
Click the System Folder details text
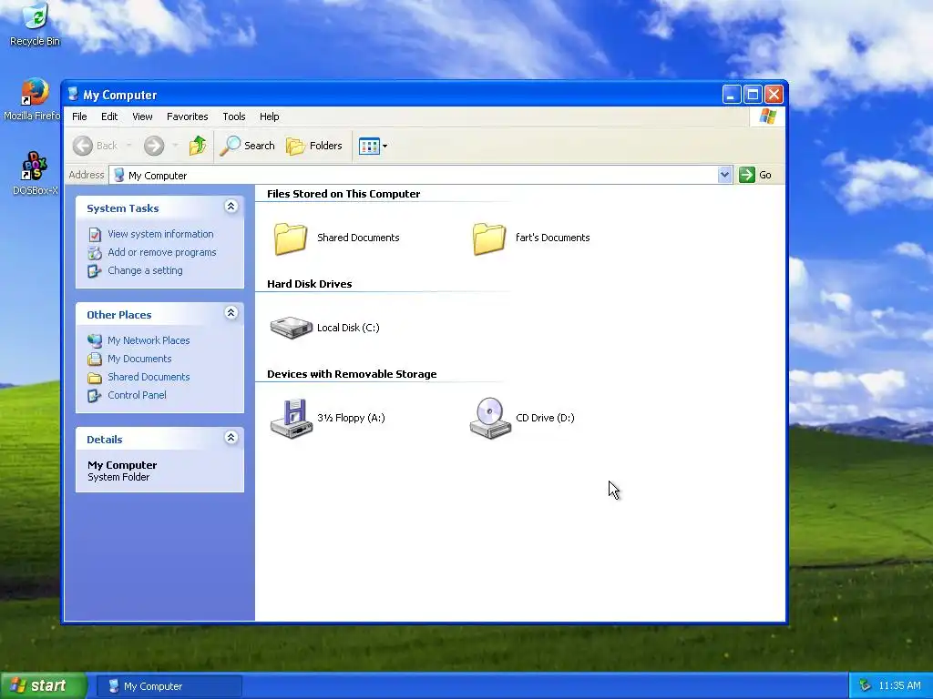pyautogui.click(x=118, y=477)
